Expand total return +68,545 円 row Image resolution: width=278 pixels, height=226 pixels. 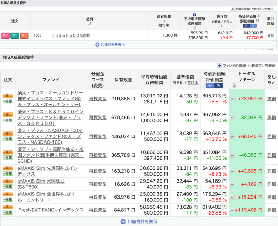(x=232, y=136)
